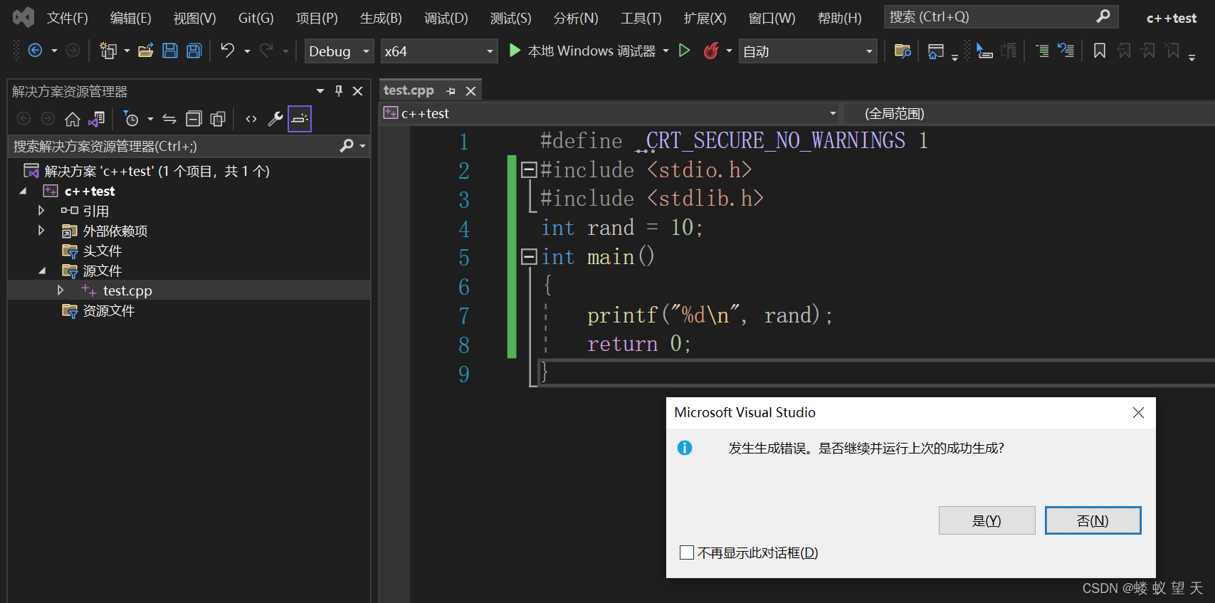
Task: Close the test.cpp tab
Action: (470, 91)
